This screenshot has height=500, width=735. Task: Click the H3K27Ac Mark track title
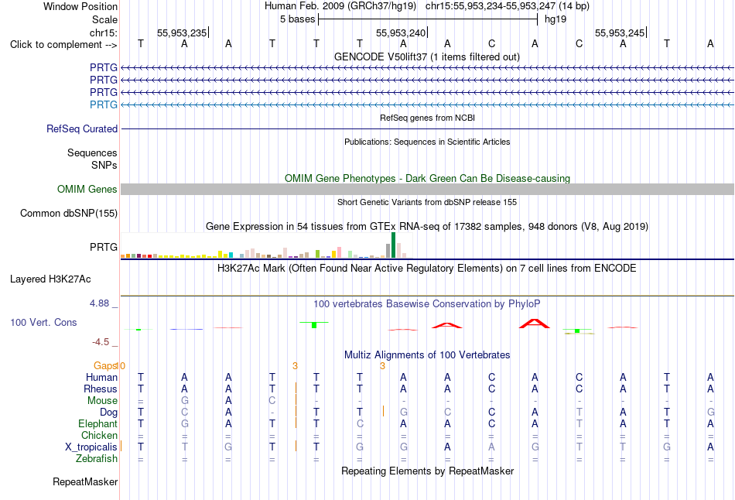427,269
